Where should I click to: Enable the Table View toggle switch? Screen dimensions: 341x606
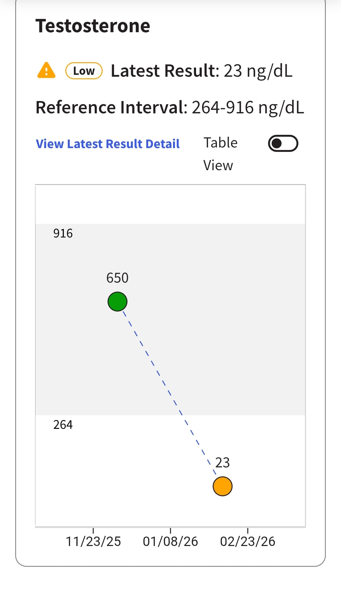point(283,144)
